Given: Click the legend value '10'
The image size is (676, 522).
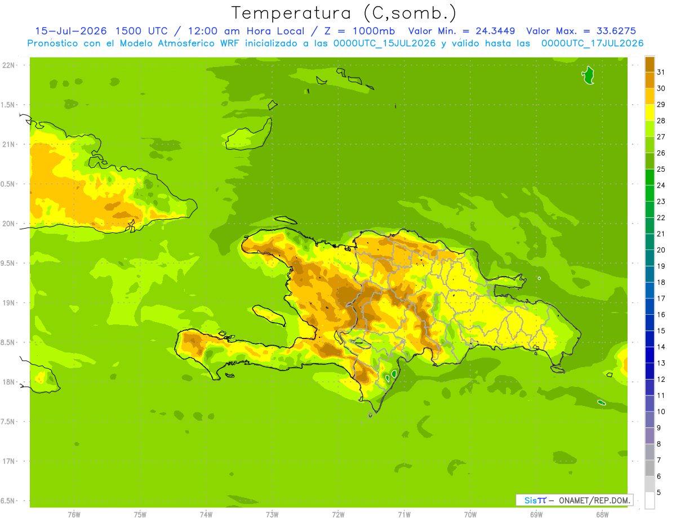Looking at the screenshot, I should 661,412.
